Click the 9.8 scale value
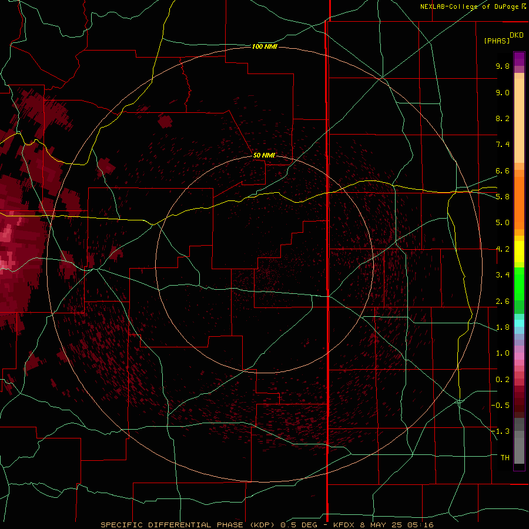Screen dimensions: 529x529 click(503, 66)
